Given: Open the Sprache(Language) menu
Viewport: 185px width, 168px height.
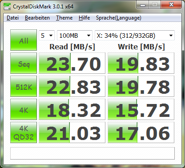Looking at the screenshot, I should 119,18.
